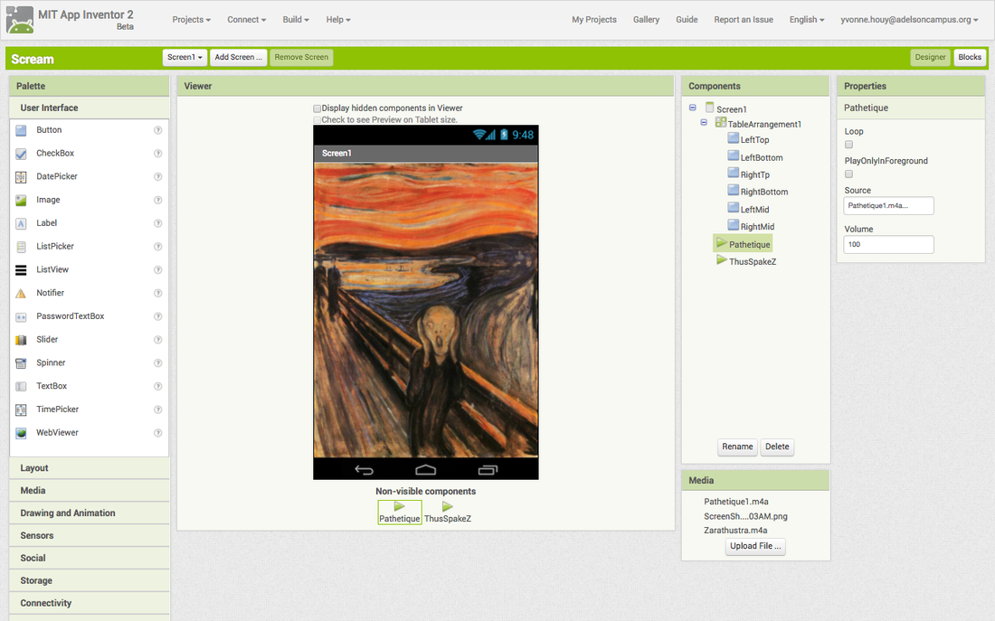Click the MIT App Inventor android logo
Screen dimensions: 995x621
coord(20,20)
